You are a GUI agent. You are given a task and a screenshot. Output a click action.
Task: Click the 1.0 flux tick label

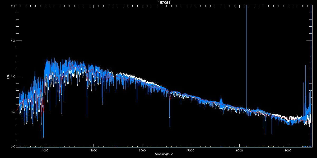(x=12, y=76)
